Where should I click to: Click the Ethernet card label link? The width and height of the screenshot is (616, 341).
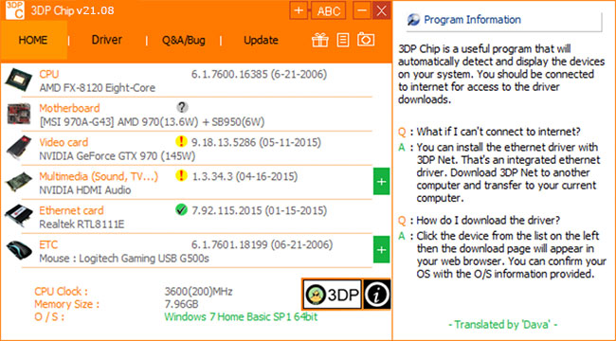point(71,210)
